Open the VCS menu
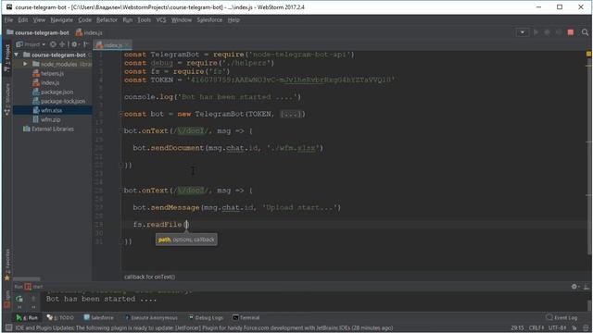This screenshot has width=593, height=333. (x=161, y=20)
